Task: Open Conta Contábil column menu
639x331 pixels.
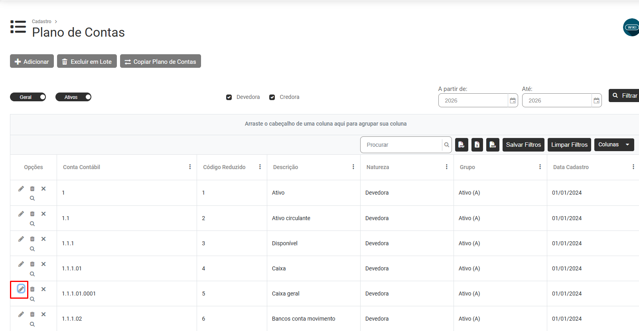Action: [190, 167]
